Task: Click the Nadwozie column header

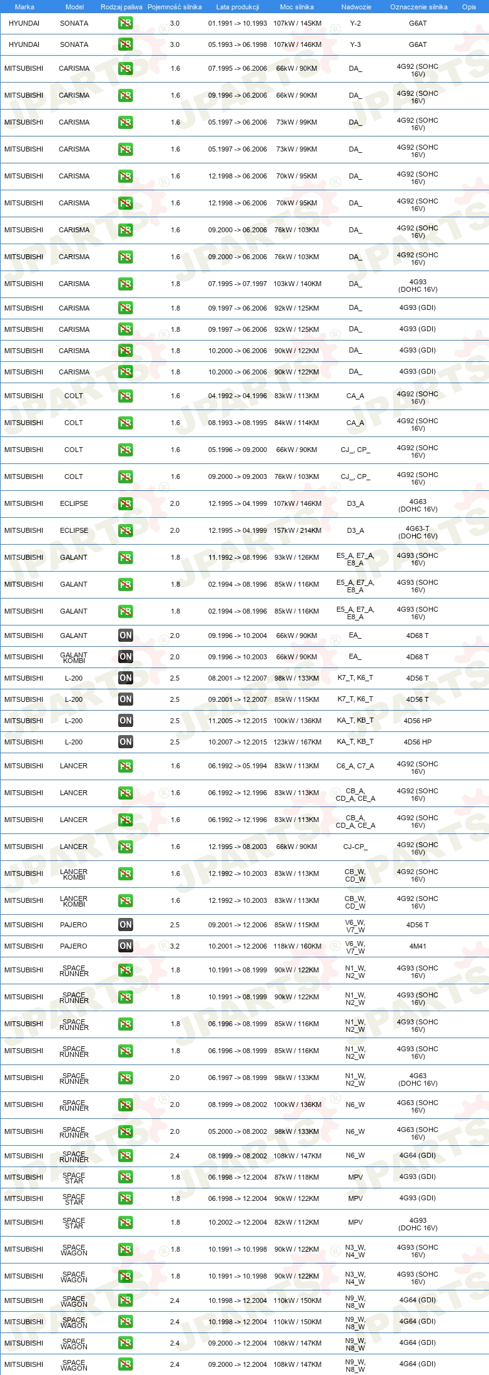Action: point(356,7)
